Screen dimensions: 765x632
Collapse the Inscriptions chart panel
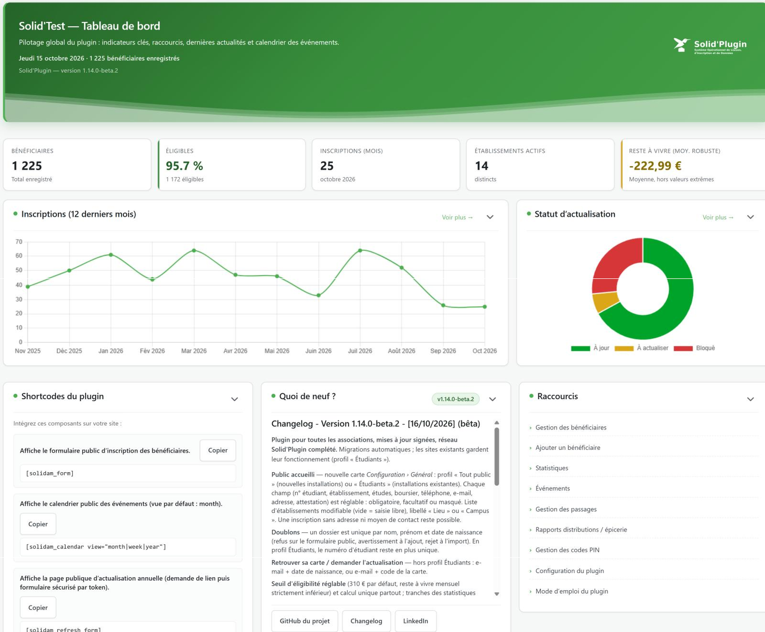490,217
